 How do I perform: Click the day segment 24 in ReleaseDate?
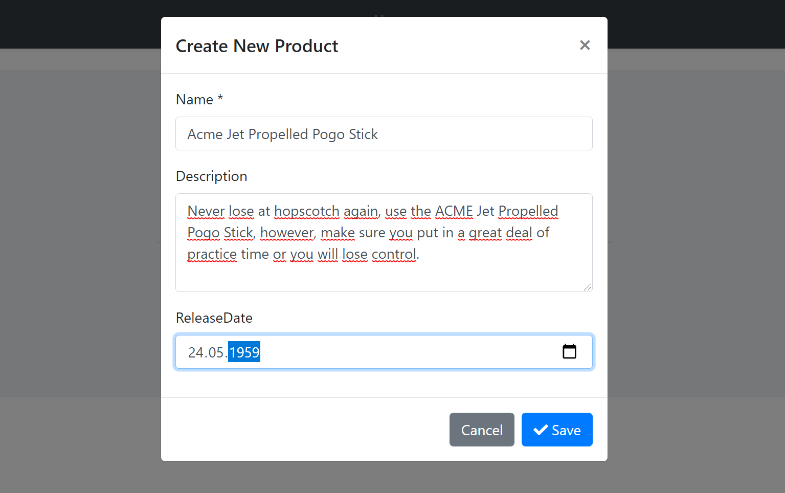pos(196,352)
